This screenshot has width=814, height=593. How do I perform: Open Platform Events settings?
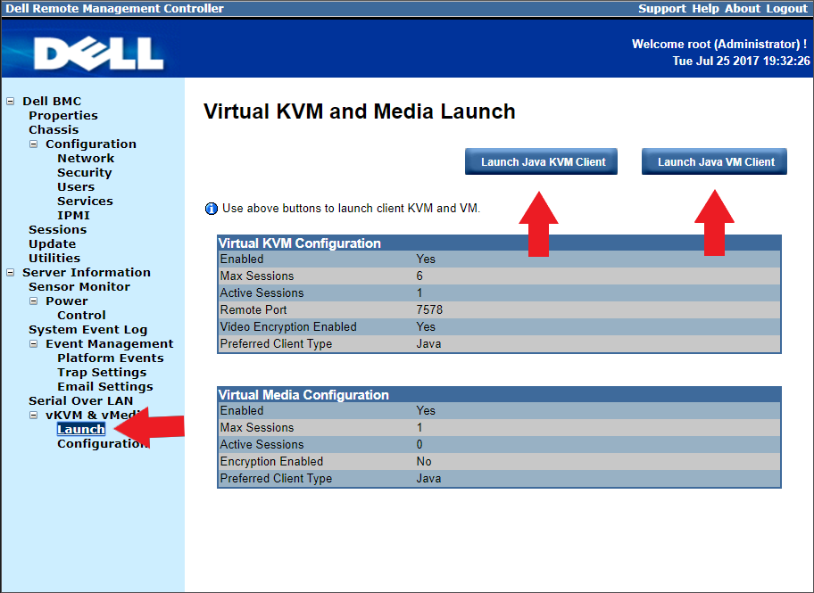point(111,358)
